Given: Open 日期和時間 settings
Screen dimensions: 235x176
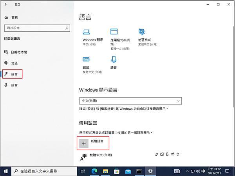Looking at the screenshot, I should point(16,52).
